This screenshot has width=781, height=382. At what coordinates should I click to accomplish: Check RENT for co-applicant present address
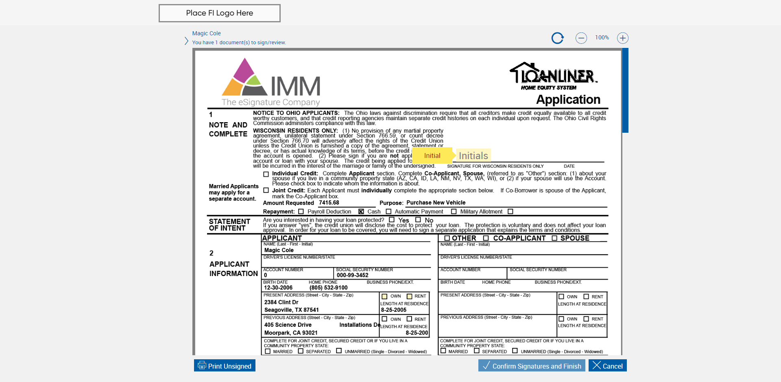(586, 296)
